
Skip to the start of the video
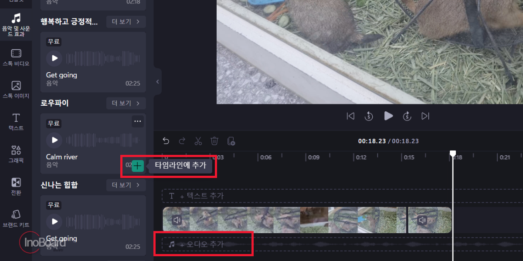tap(350, 116)
